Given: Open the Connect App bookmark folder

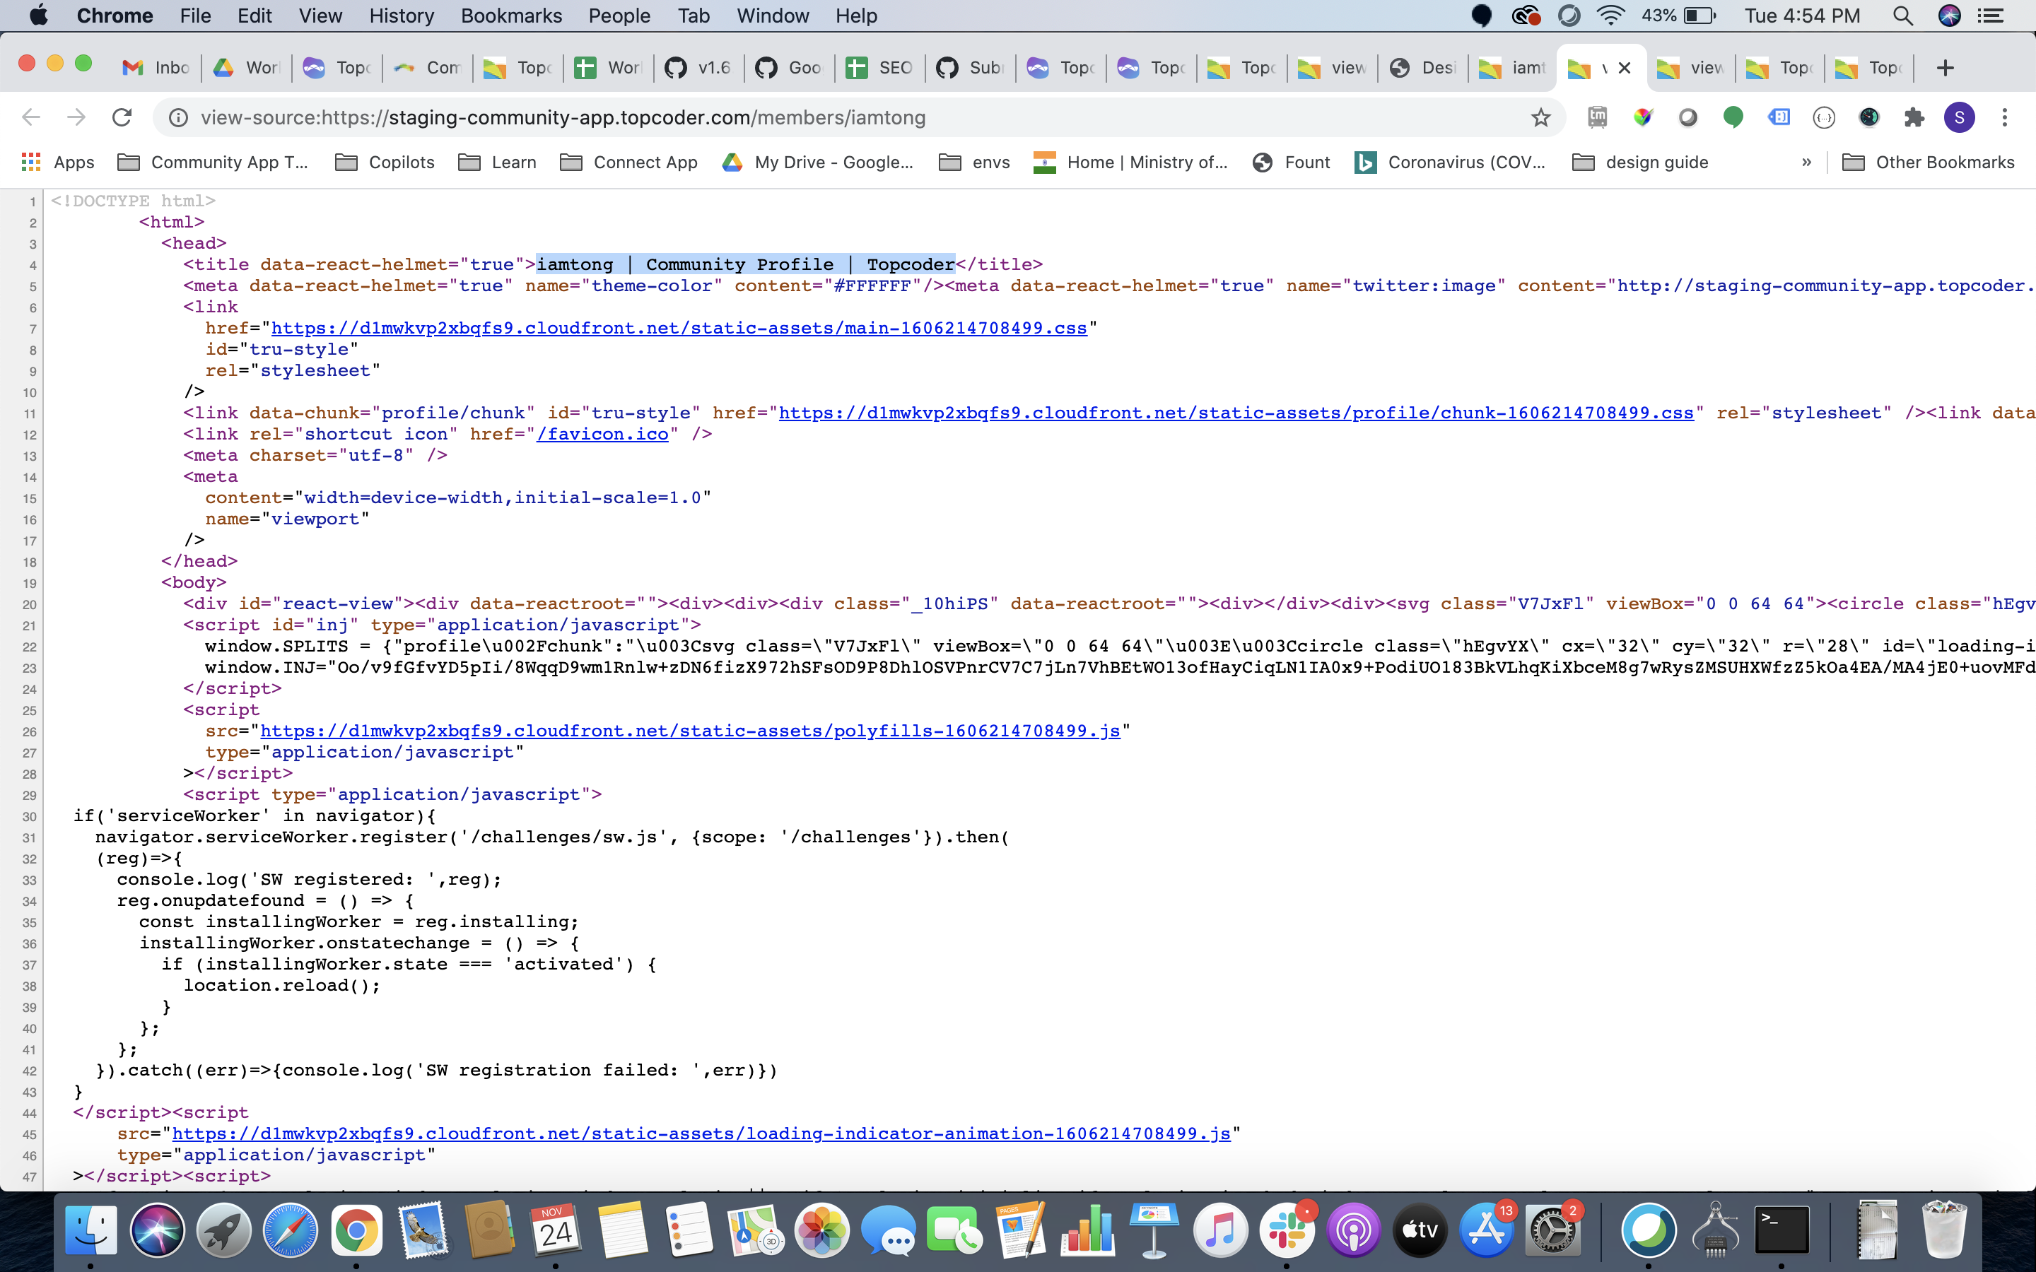Looking at the screenshot, I should click(x=628, y=162).
